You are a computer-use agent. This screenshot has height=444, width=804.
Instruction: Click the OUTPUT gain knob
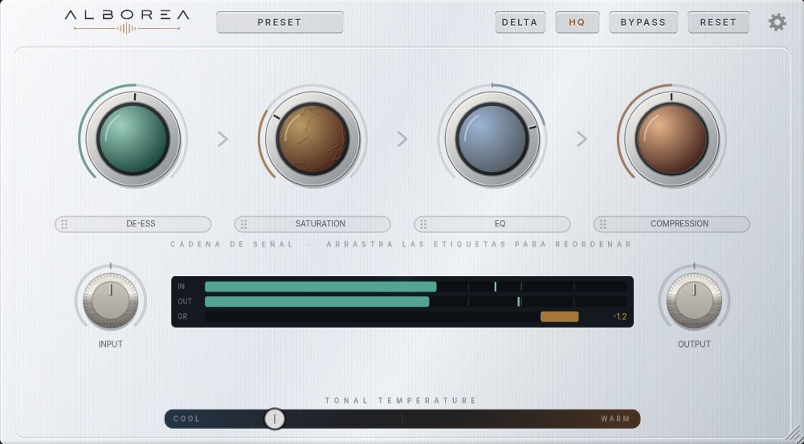[694, 300]
